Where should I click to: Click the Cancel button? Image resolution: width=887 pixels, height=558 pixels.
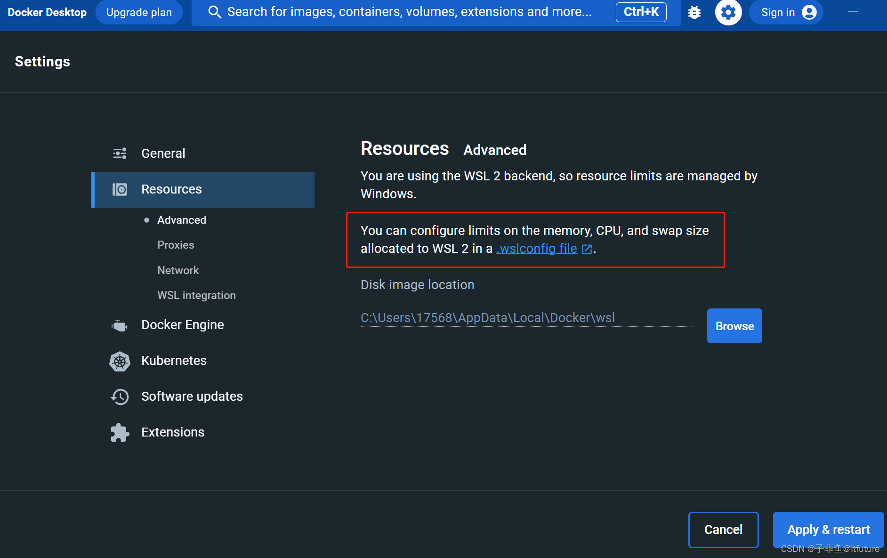point(723,530)
